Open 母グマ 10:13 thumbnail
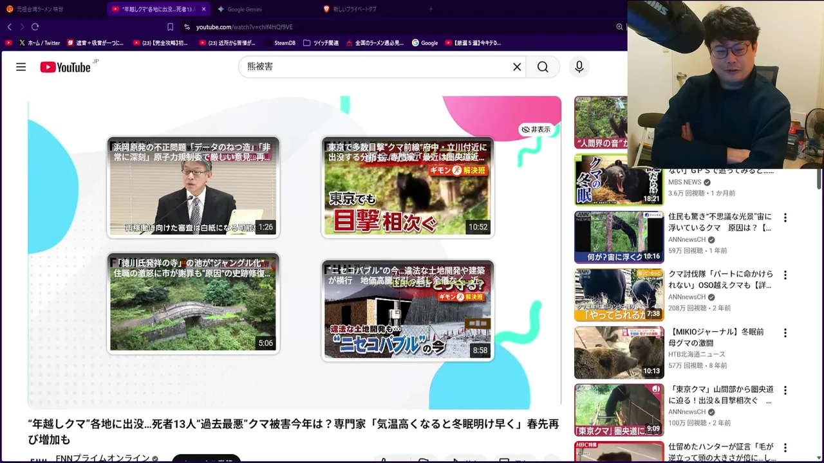Image resolution: width=824 pixels, height=463 pixels. click(619, 352)
